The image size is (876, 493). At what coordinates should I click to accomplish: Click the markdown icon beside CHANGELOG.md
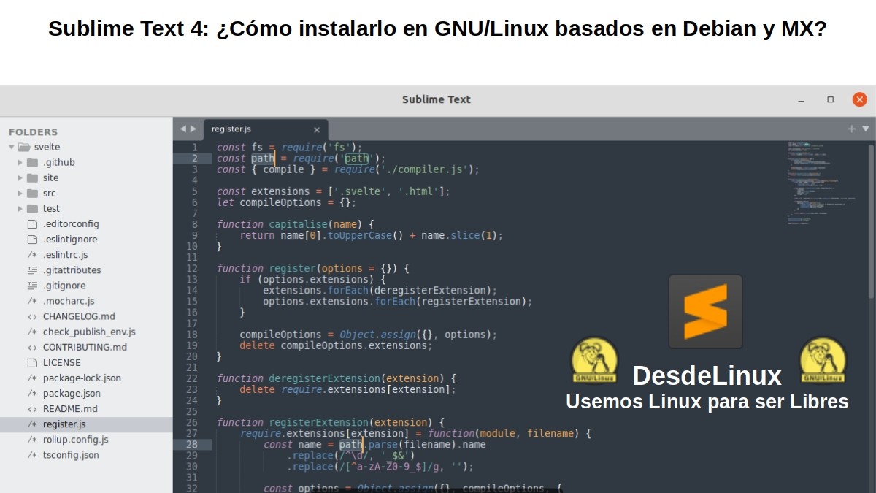point(31,316)
